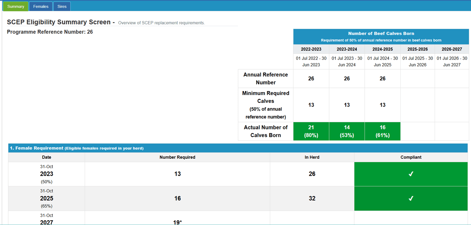471x225 pixels.
Task: Click the 2025 compliant checkmark icon
Action: coord(411,199)
